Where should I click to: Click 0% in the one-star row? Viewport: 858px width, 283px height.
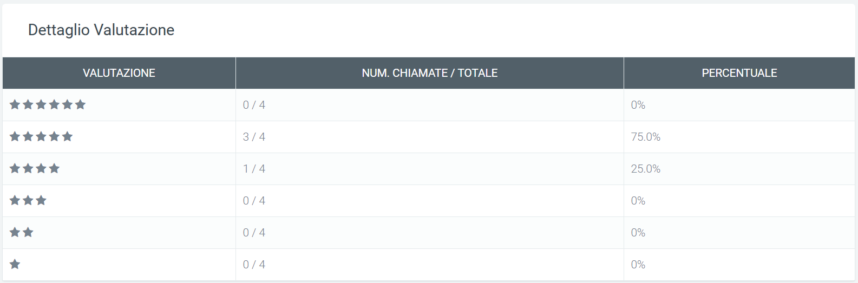click(638, 265)
